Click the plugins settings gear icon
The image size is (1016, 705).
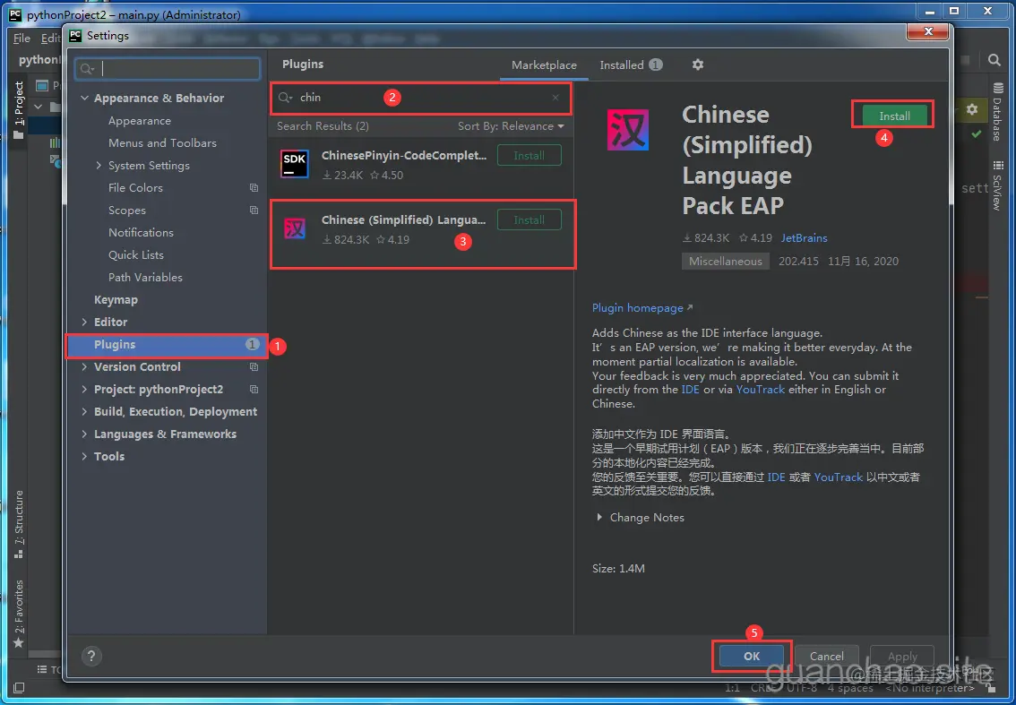coord(697,64)
